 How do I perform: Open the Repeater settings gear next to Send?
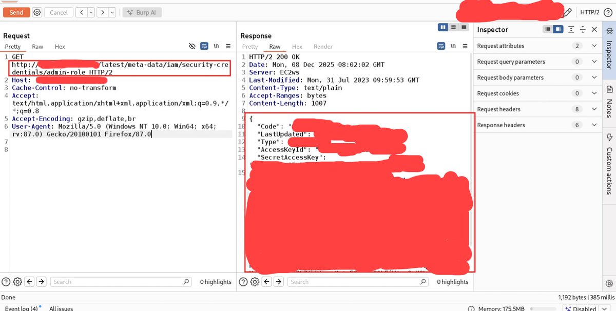36,12
